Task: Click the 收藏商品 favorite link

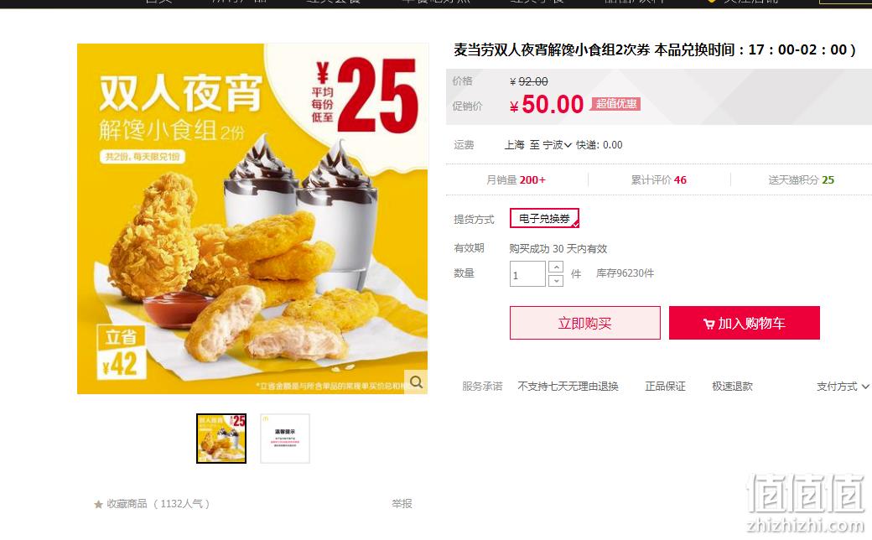Action: pos(127,504)
